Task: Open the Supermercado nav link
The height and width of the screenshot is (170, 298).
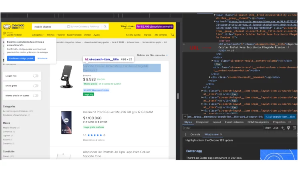Action: click(x=74, y=35)
